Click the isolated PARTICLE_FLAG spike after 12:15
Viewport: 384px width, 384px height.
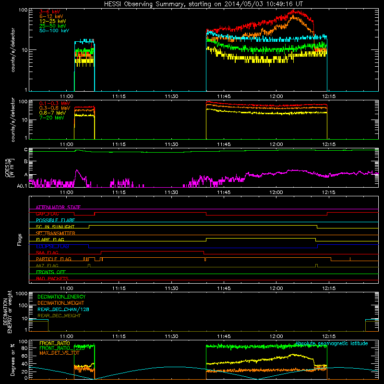350,259
